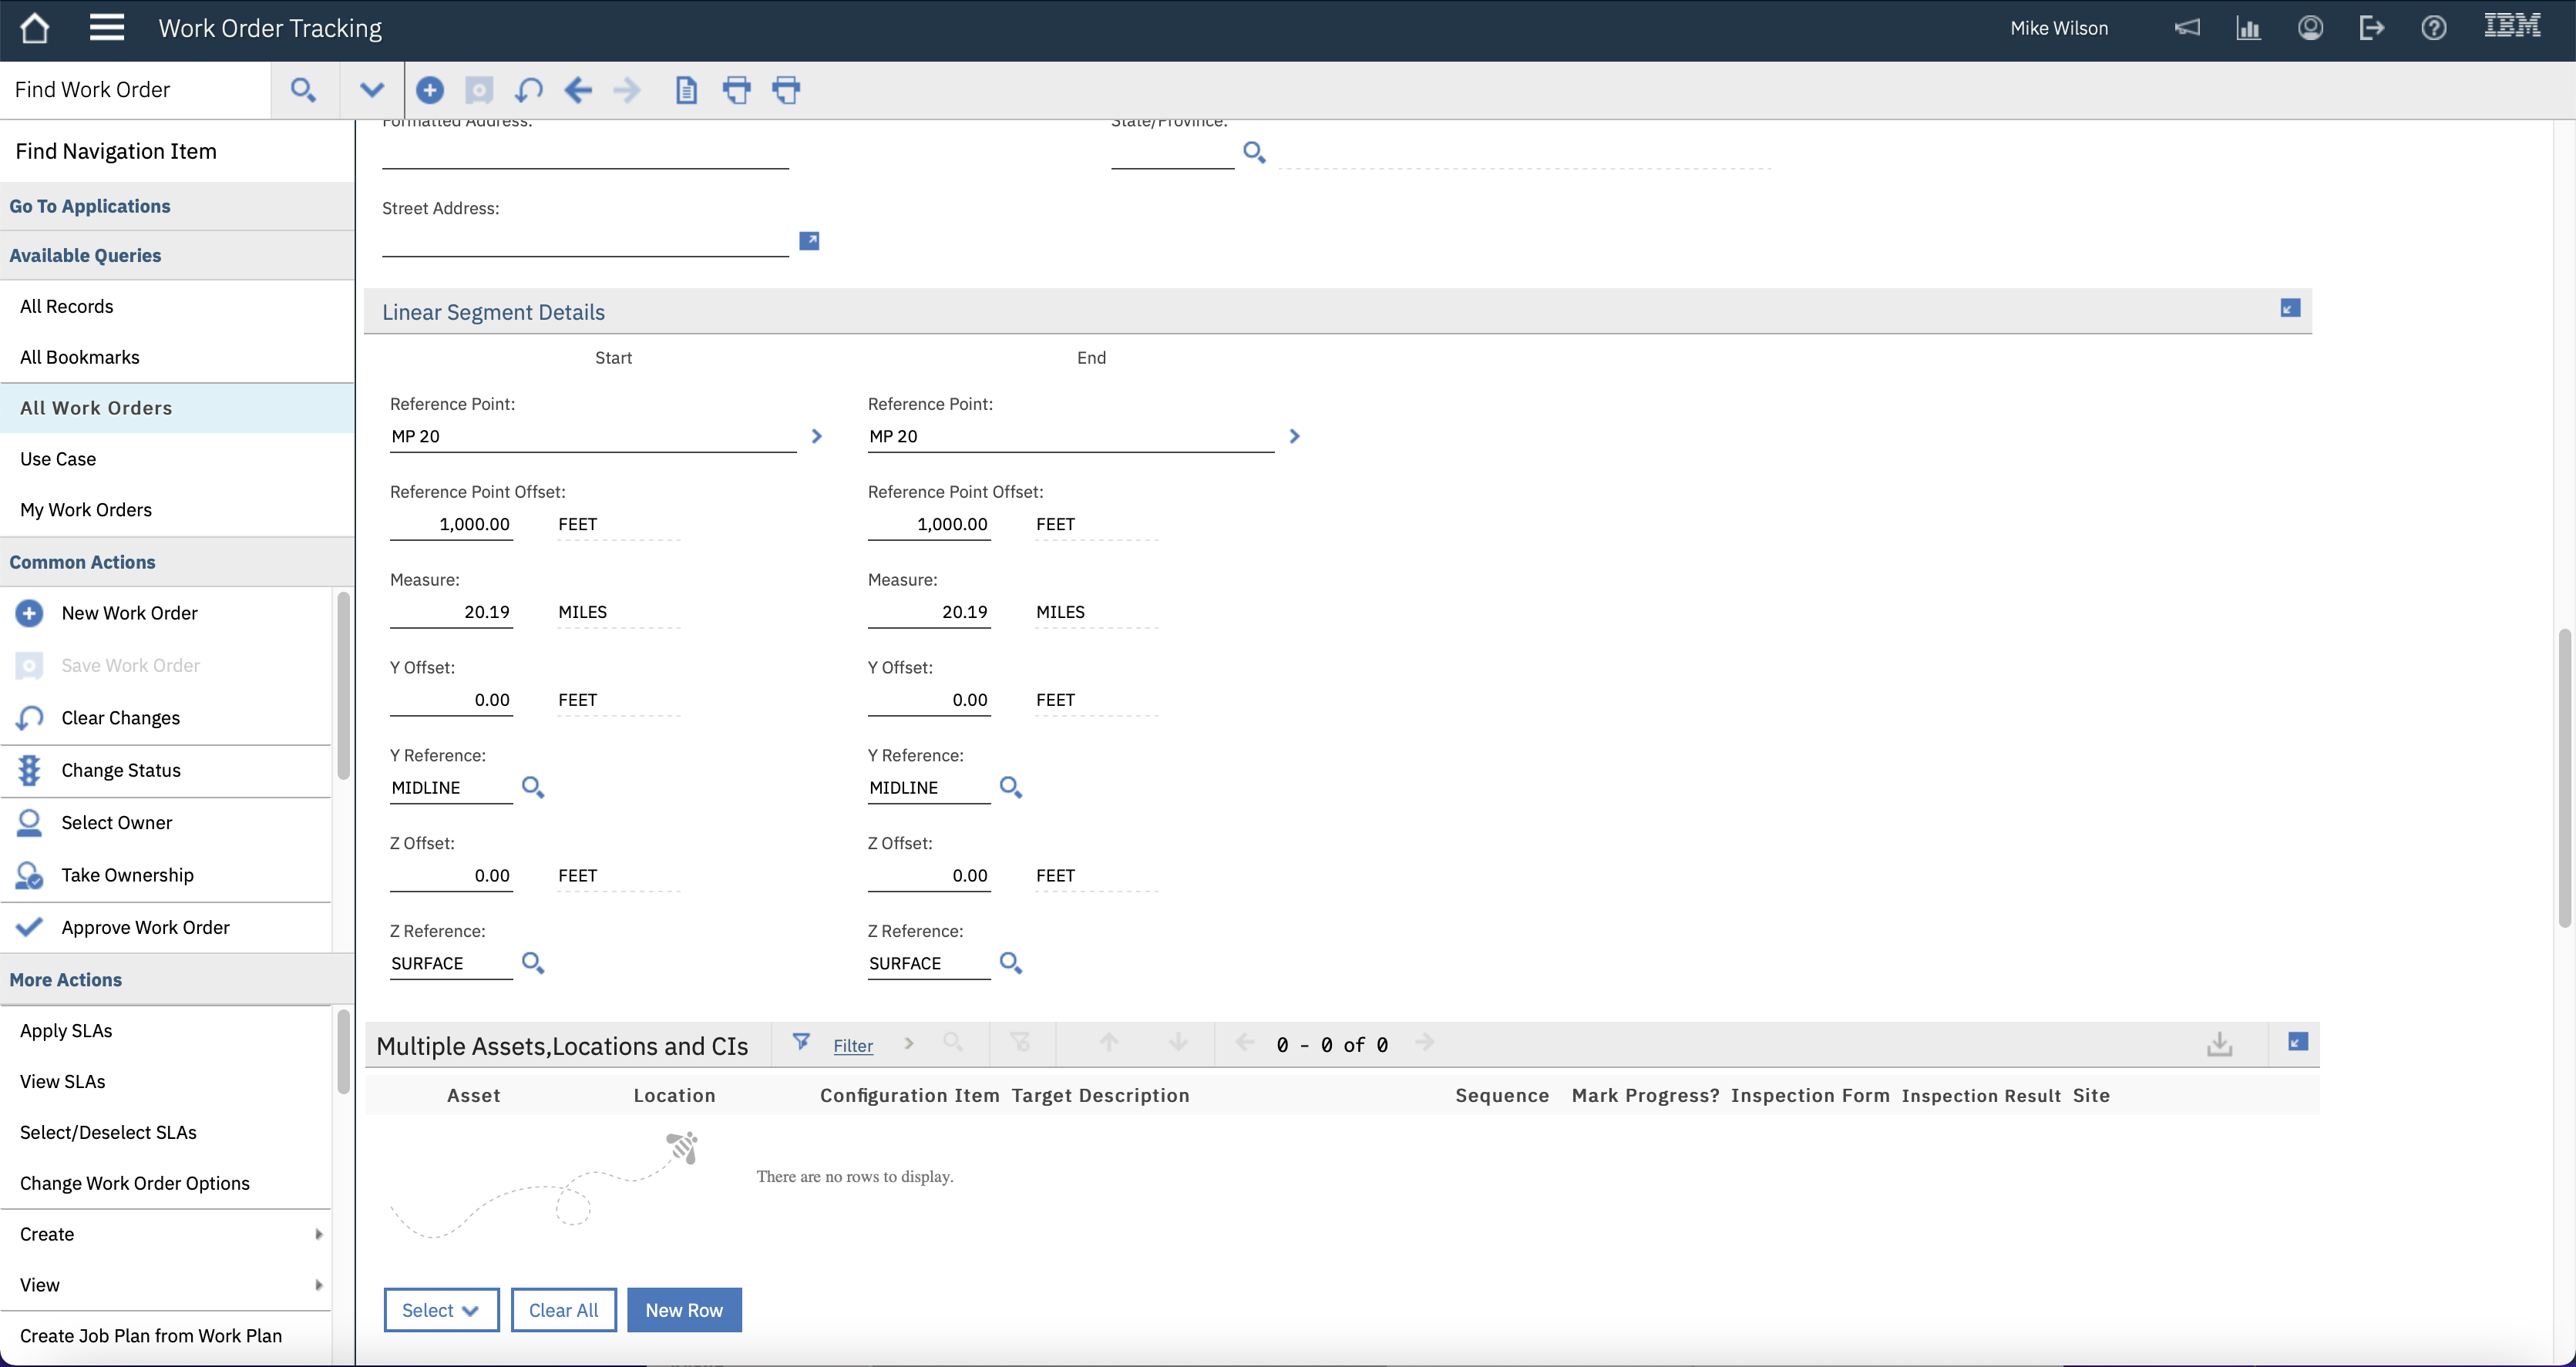The width and height of the screenshot is (2576, 1367).
Task: Select the All Records query
Action: coord(67,306)
